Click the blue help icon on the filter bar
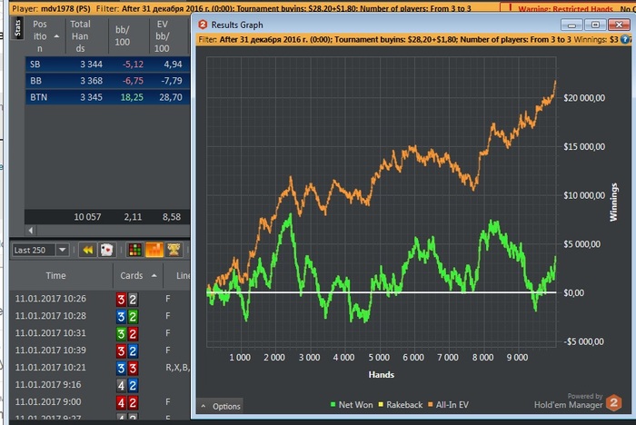The height and width of the screenshot is (425, 636). coord(626,39)
